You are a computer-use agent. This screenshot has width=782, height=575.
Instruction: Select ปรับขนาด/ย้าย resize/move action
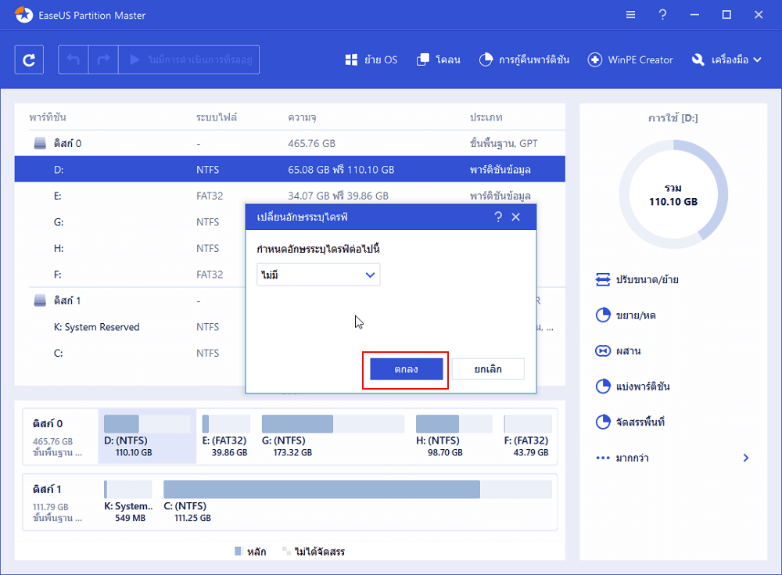point(637,279)
